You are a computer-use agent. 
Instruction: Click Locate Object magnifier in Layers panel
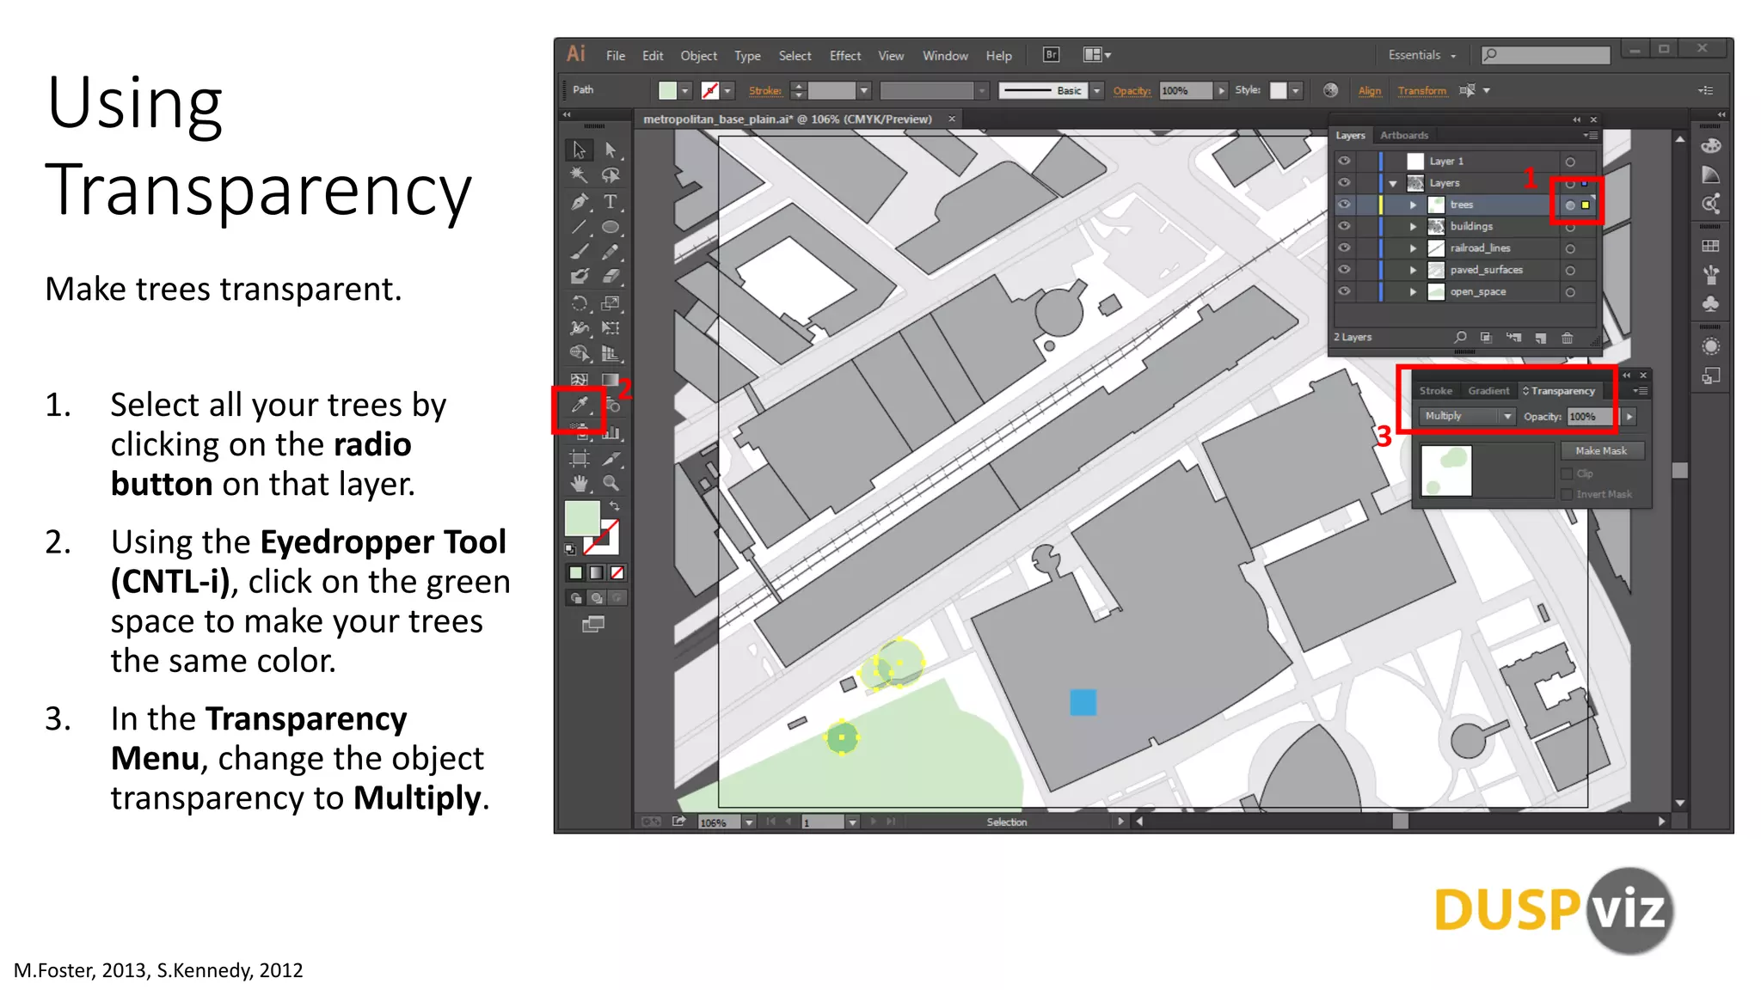coord(1460,338)
